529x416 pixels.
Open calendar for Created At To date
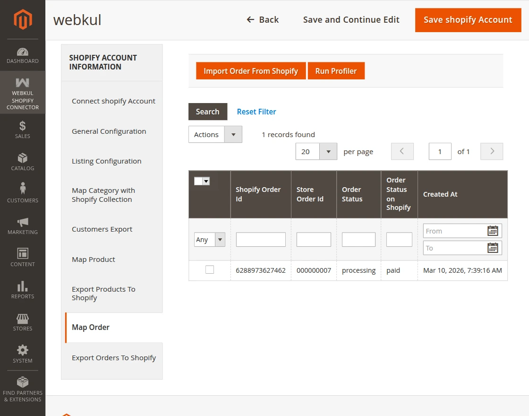tap(493, 248)
